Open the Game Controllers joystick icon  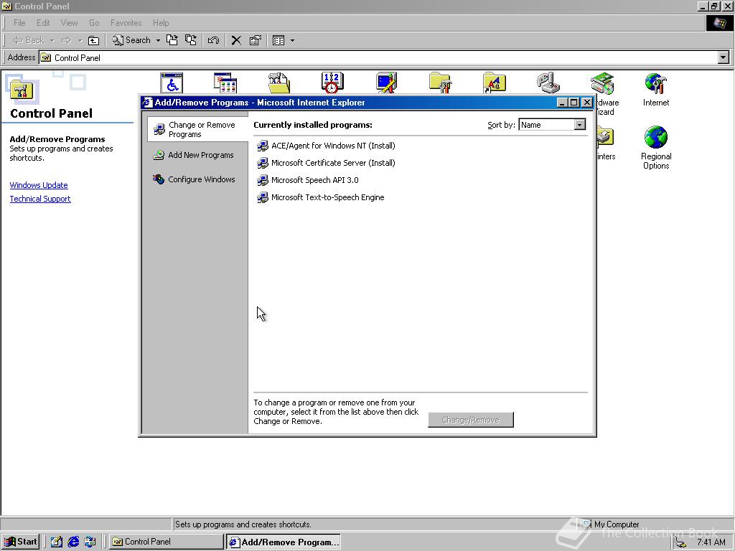[x=548, y=83]
